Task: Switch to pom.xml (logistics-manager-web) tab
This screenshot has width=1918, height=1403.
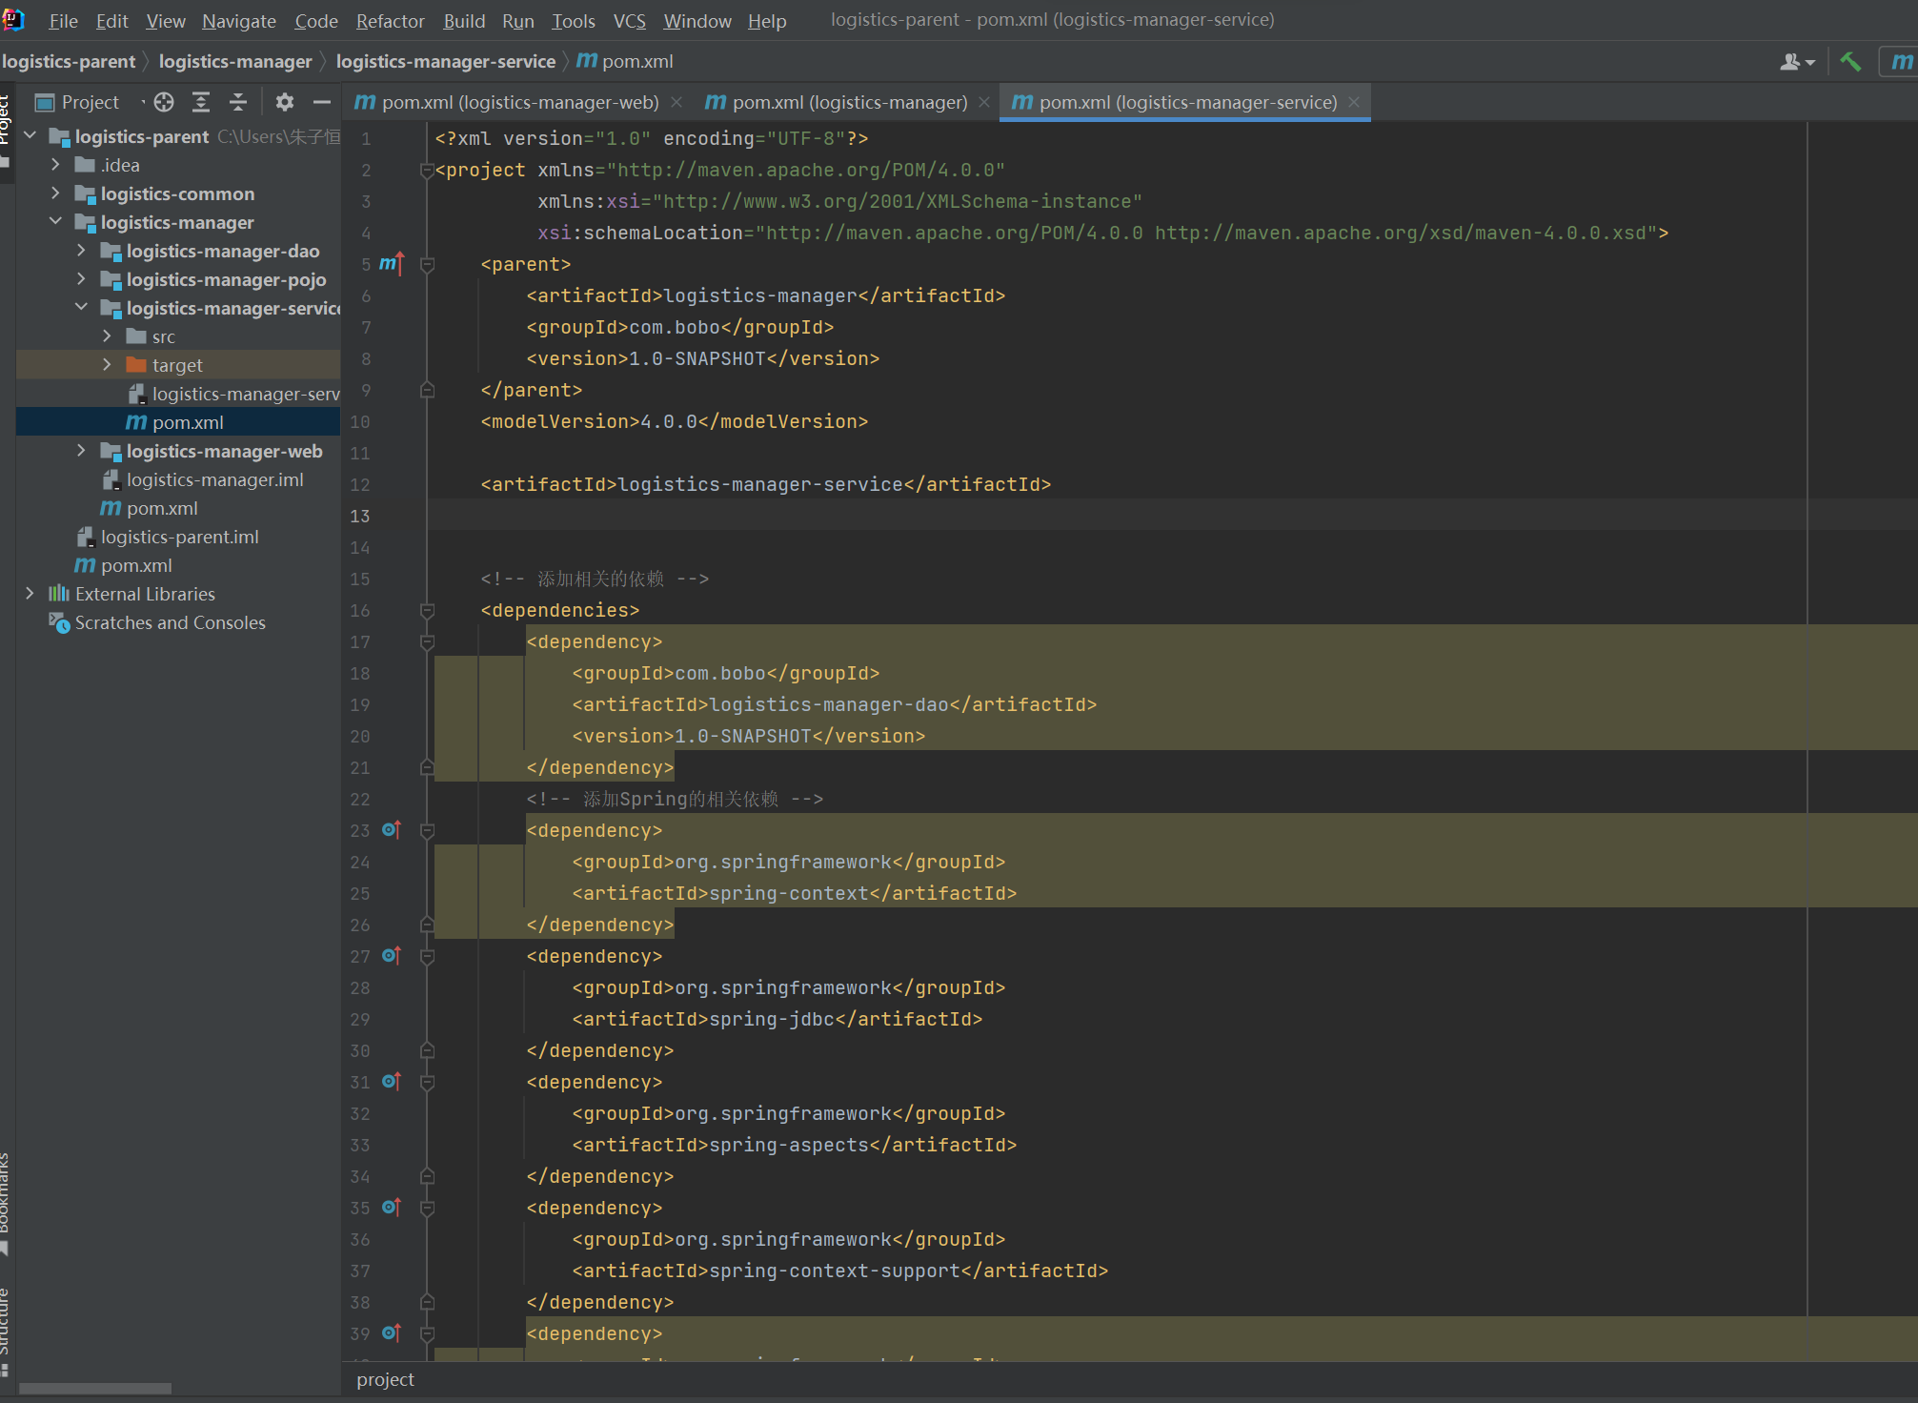Action: [519, 102]
